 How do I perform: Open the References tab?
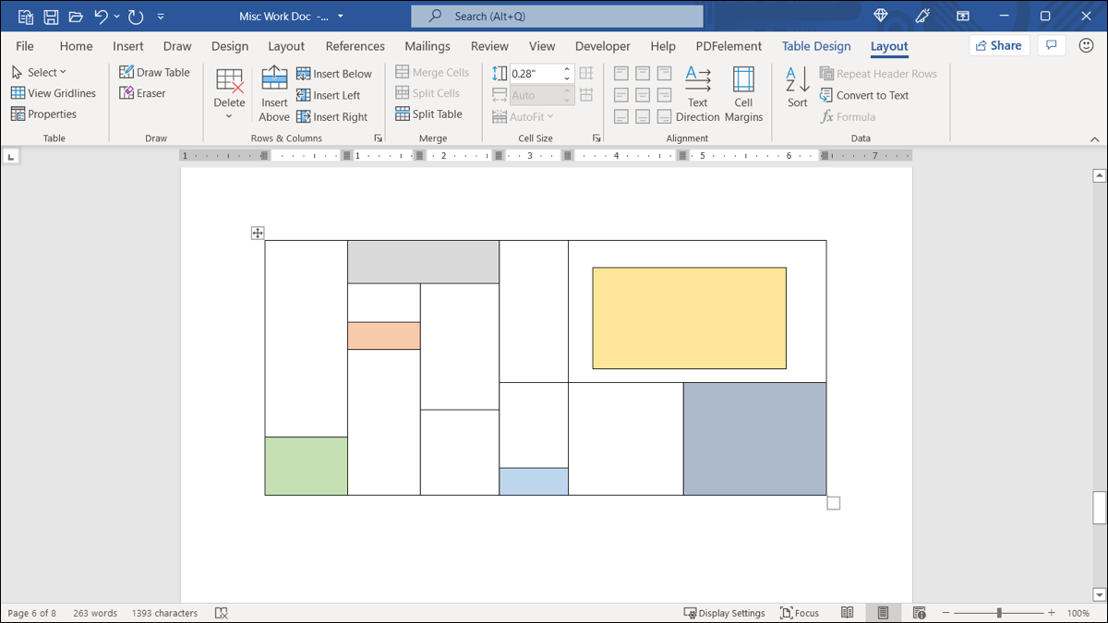[x=355, y=46]
